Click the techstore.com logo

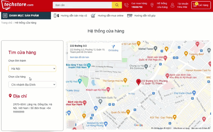(x=17, y=5)
